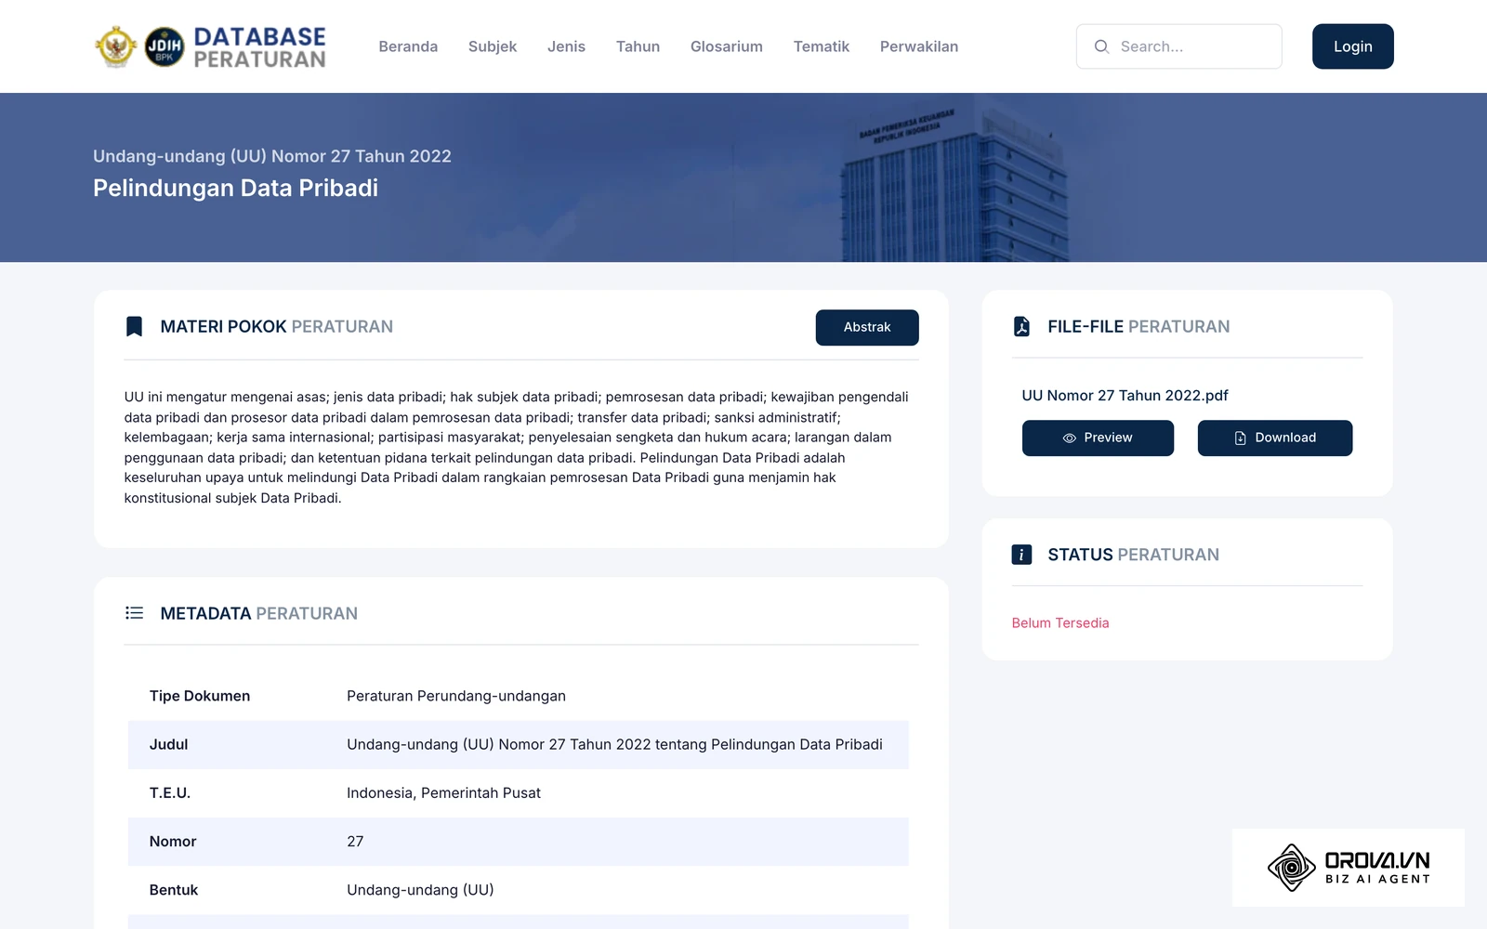Click the MATERI POKOK PERATURAN heading

pyautogui.click(x=277, y=326)
